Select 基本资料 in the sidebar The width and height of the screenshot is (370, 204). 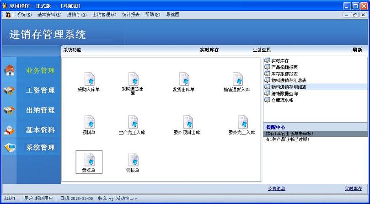[40, 130]
